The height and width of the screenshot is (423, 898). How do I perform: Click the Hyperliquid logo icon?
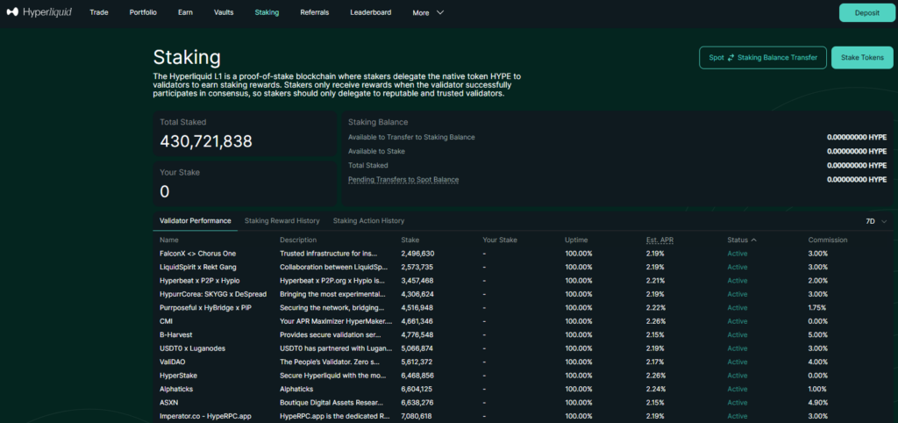pyautogui.click(x=13, y=13)
